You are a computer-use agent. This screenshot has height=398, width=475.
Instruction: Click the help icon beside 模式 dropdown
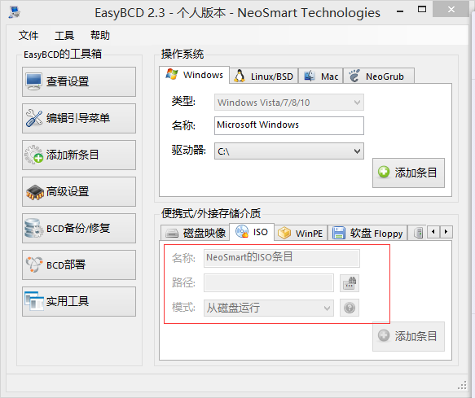click(x=350, y=308)
